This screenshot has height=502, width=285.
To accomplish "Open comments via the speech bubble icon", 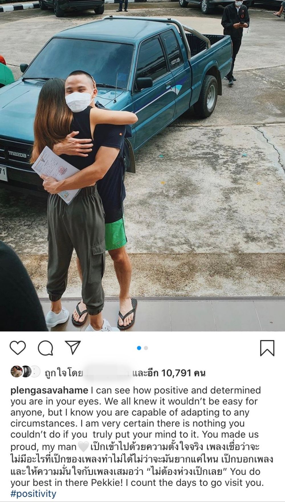I will (x=46, y=348).
